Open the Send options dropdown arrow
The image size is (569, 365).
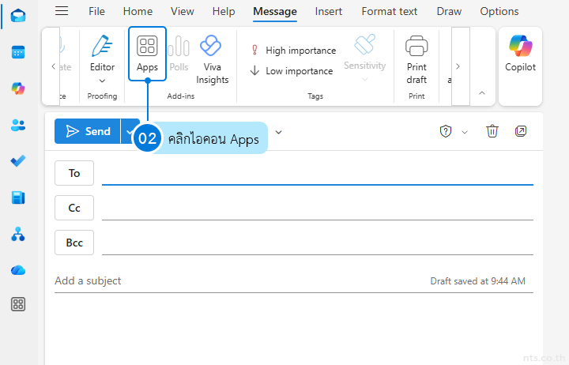130,131
